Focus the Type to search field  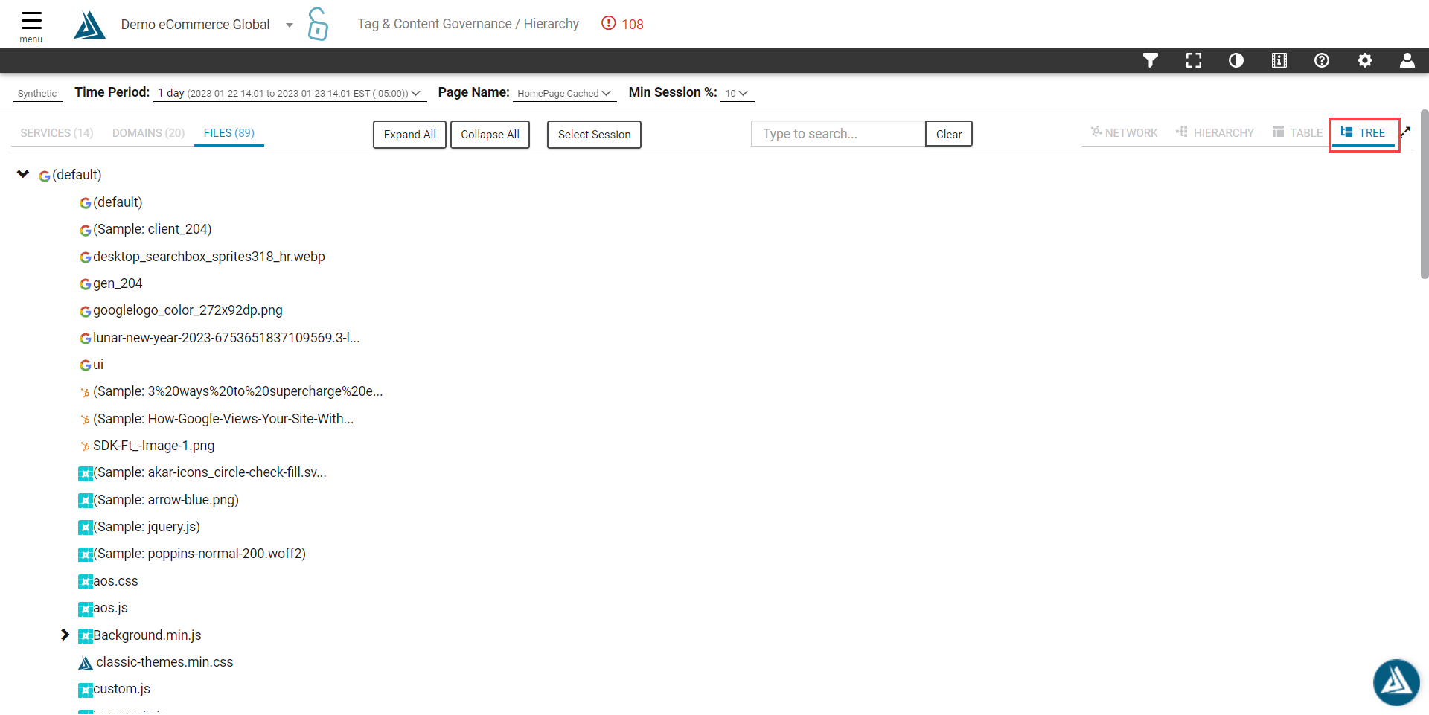click(x=839, y=134)
